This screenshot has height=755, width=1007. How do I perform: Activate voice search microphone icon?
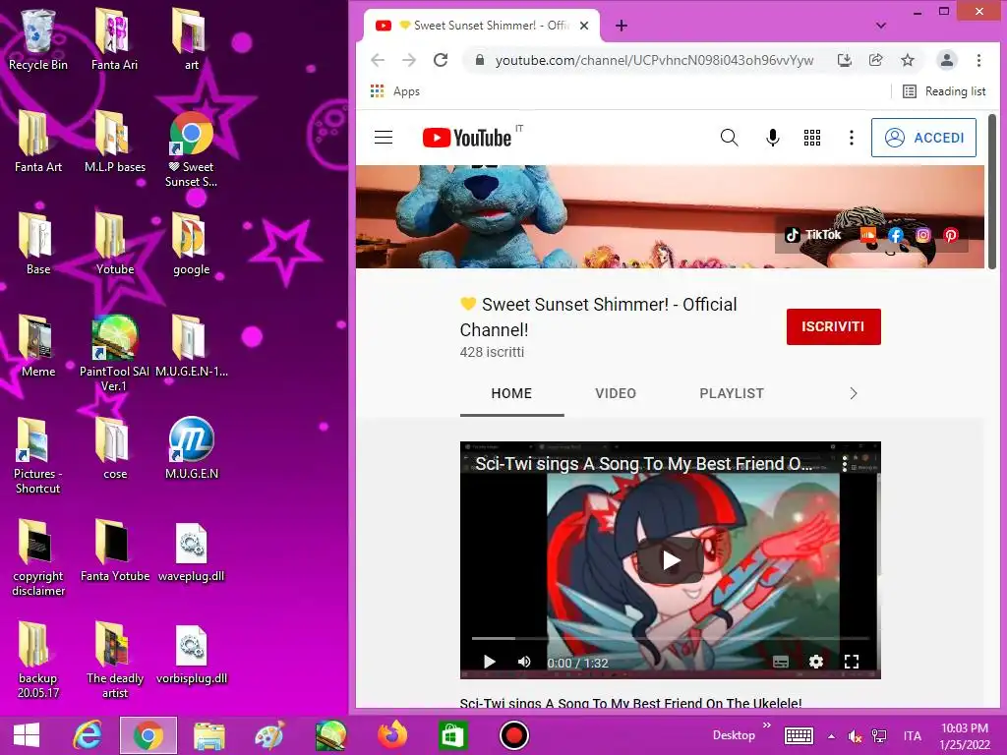(773, 138)
